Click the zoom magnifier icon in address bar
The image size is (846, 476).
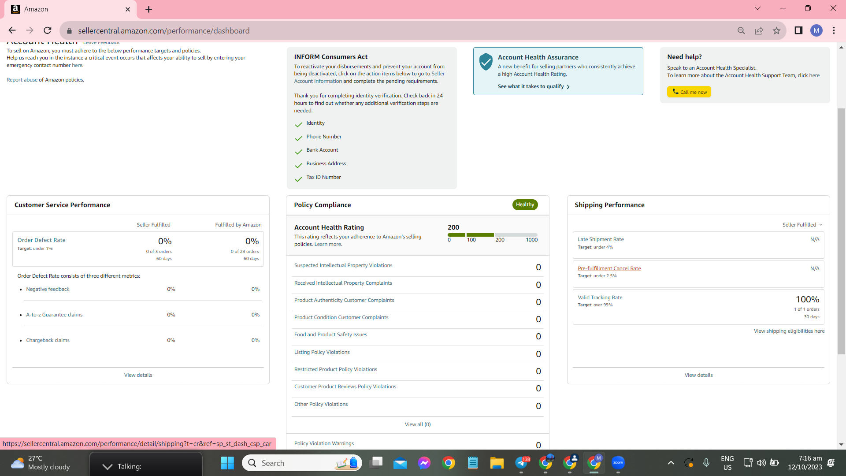[741, 30]
